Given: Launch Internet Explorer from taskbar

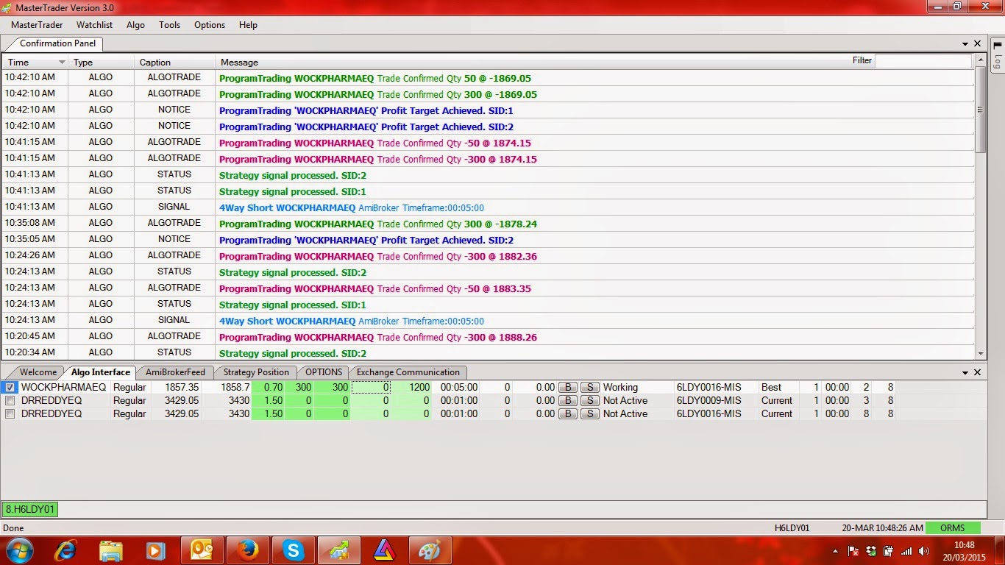Looking at the screenshot, I should point(65,550).
